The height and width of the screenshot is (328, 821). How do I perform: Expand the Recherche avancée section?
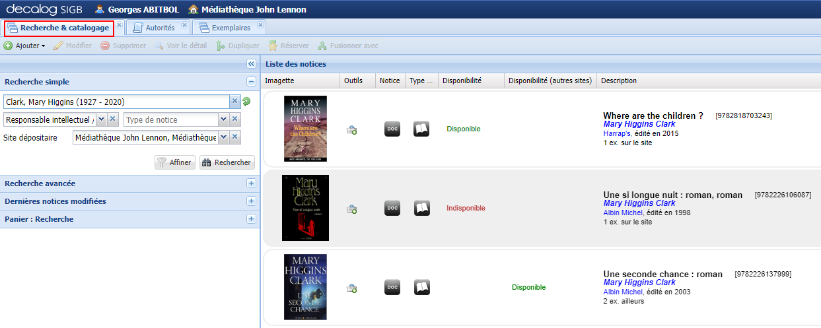(x=251, y=183)
